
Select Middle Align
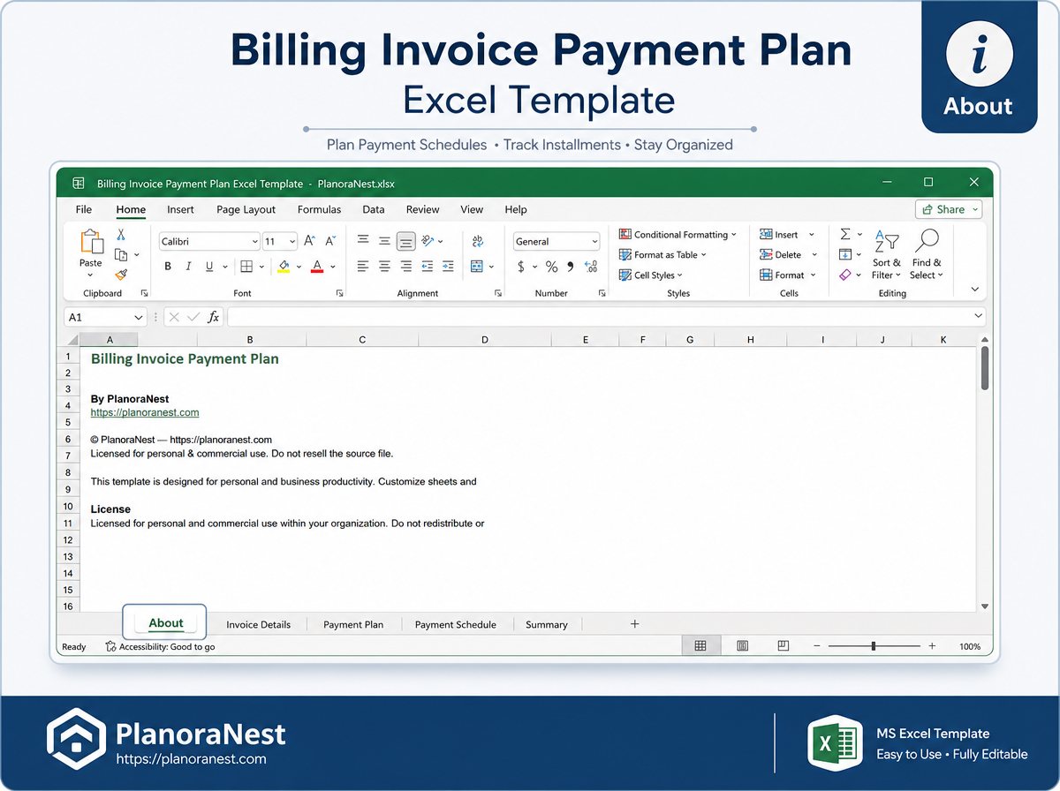pyautogui.click(x=384, y=241)
